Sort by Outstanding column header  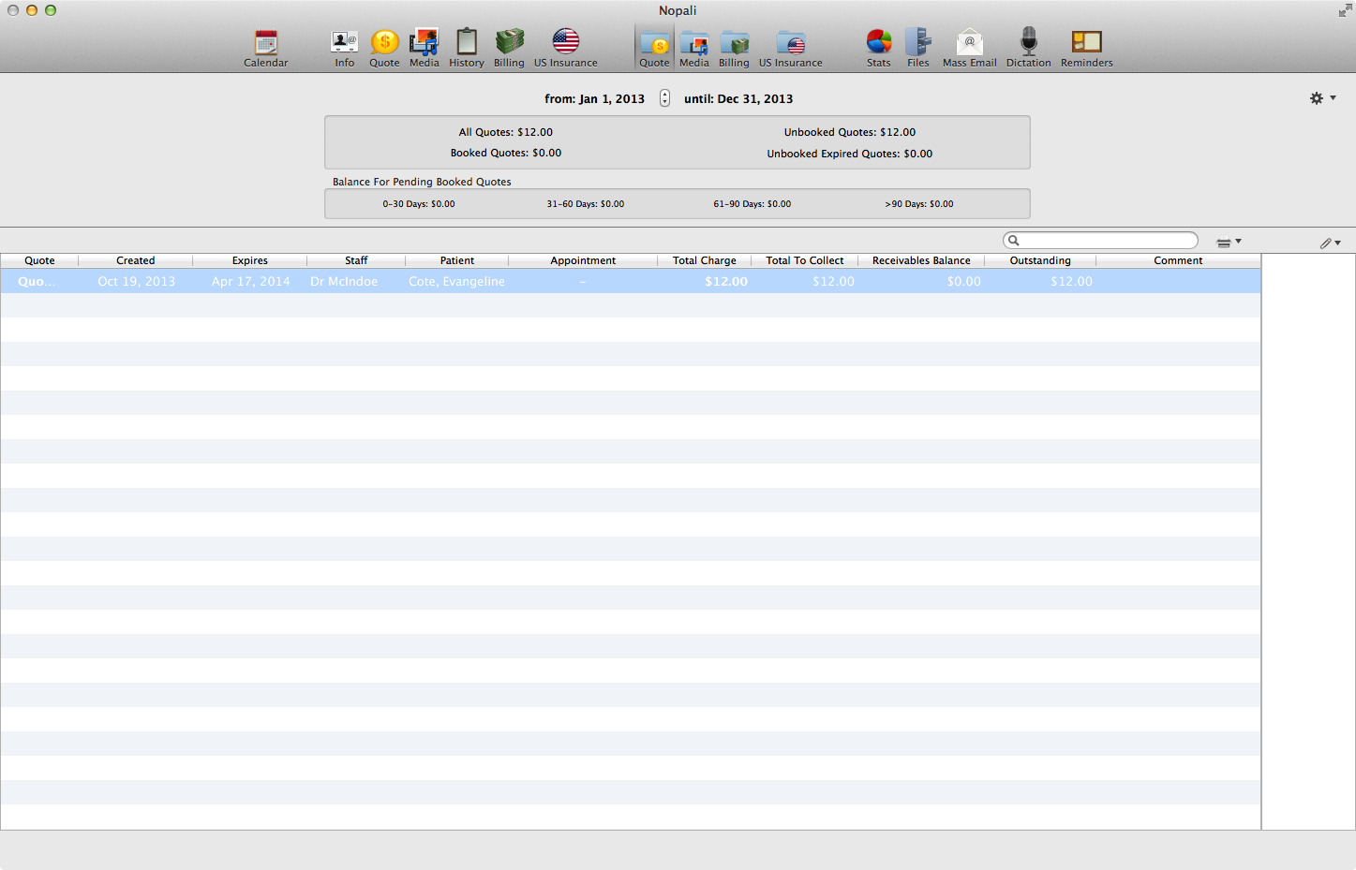(1040, 260)
